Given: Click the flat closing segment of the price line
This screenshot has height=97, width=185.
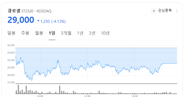Looking at the screenshot, I should click(170, 63).
